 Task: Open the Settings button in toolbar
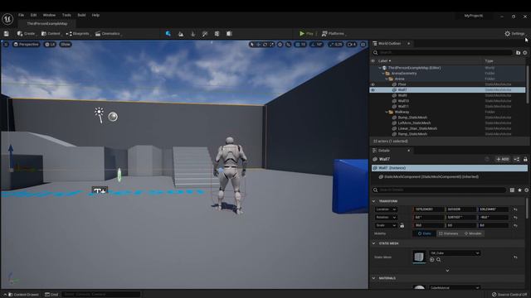click(x=514, y=33)
